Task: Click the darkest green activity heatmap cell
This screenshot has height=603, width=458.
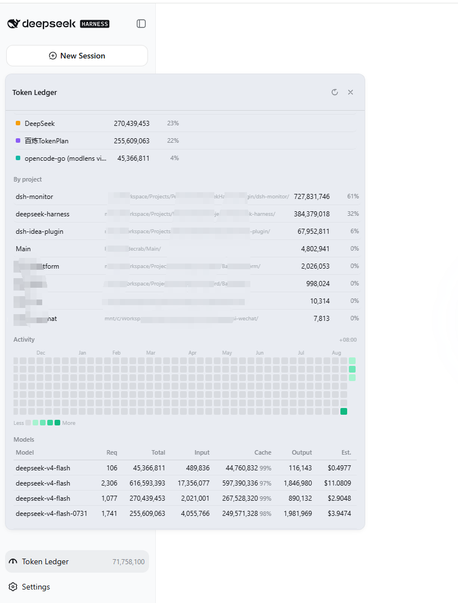Action: (x=344, y=411)
